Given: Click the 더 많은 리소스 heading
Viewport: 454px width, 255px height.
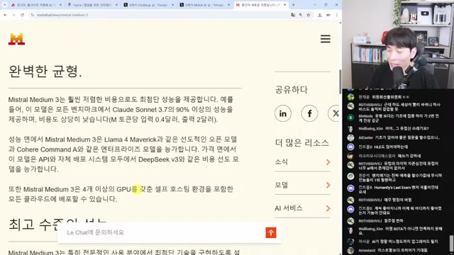Looking at the screenshot, I should point(301,142).
